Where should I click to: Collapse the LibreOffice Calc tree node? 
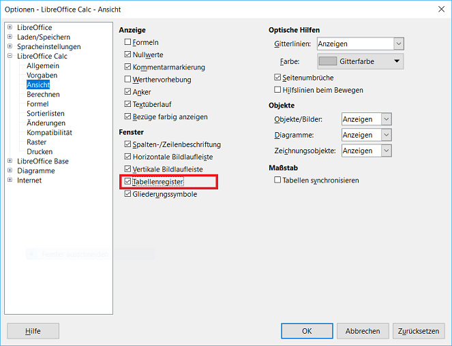[x=10, y=56]
